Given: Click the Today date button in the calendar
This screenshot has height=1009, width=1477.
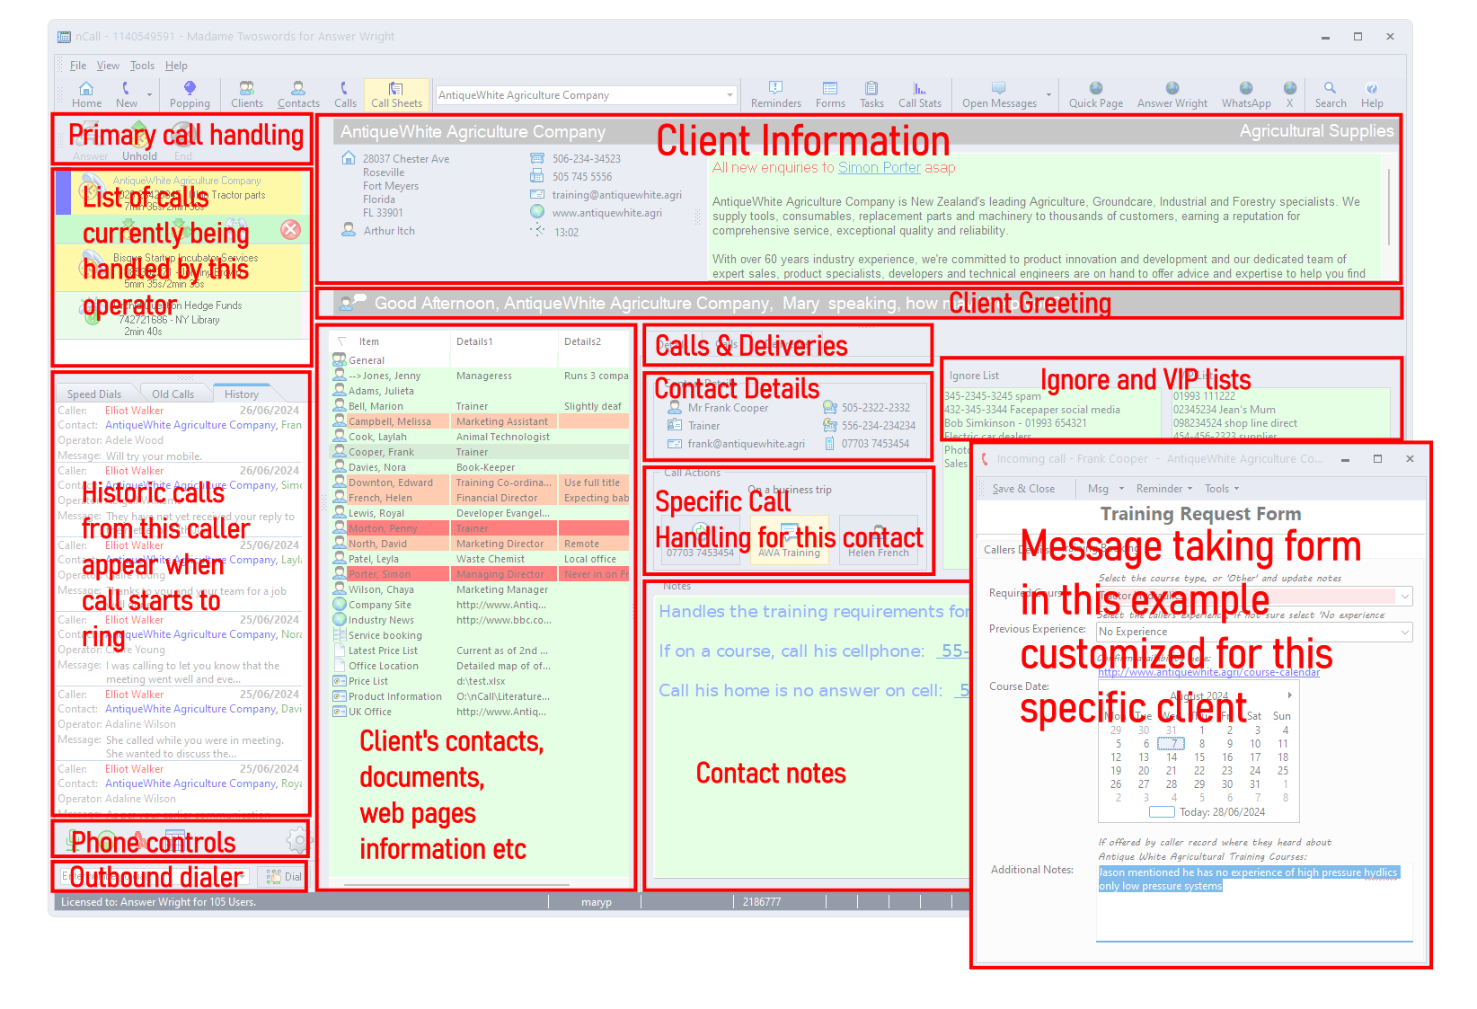Looking at the screenshot, I should tap(1207, 812).
